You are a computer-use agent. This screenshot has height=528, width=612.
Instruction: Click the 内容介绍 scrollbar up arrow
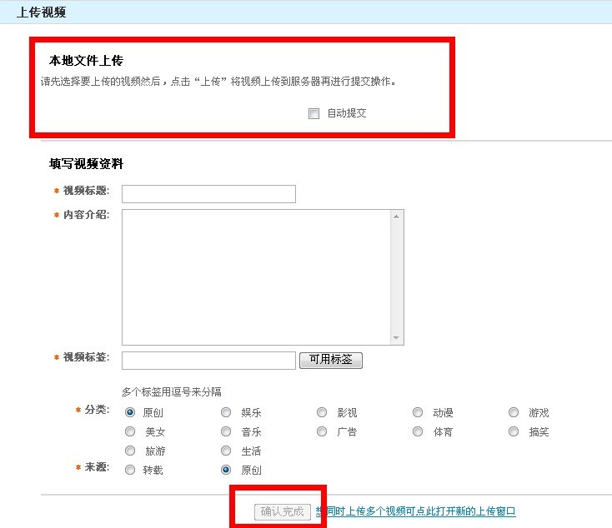point(397,217)
